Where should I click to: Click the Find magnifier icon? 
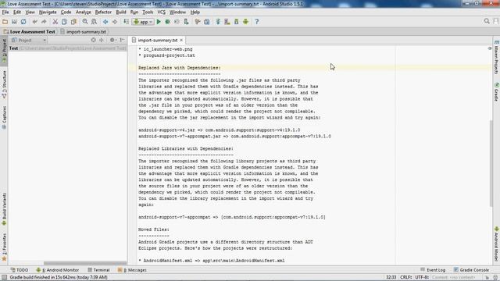pos(85,22)
